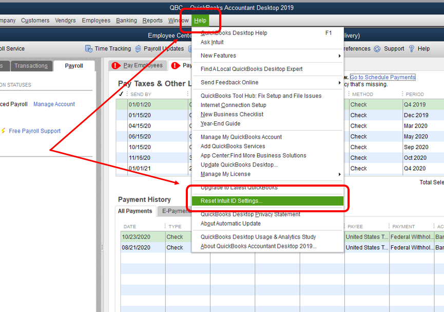Check the 04/15/20 liability row checkbox
The width and height of the screenshot is (444, 312).
(122, 126)
